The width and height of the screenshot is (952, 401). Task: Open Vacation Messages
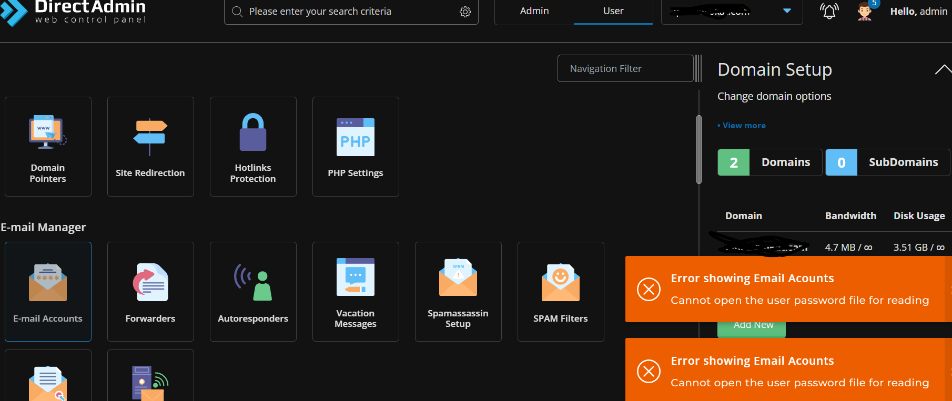coord(356,292)
